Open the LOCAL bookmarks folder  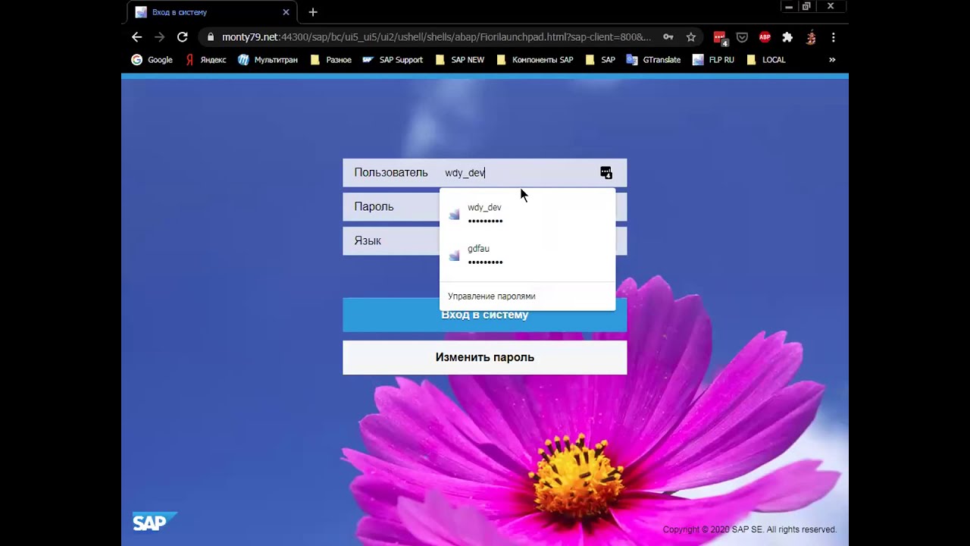tap(765, 60)
